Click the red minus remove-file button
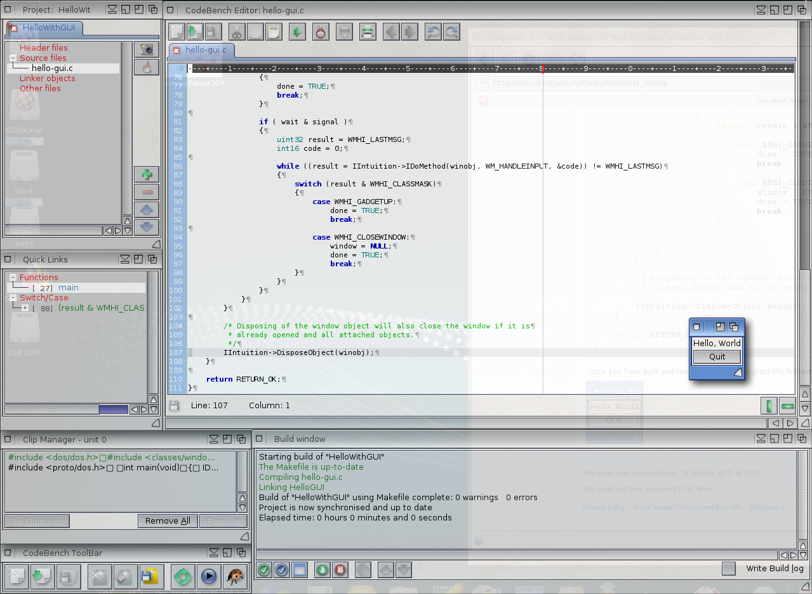Viewport: 812px width, 594px height. pyautogui.click(x=147, y=192)
